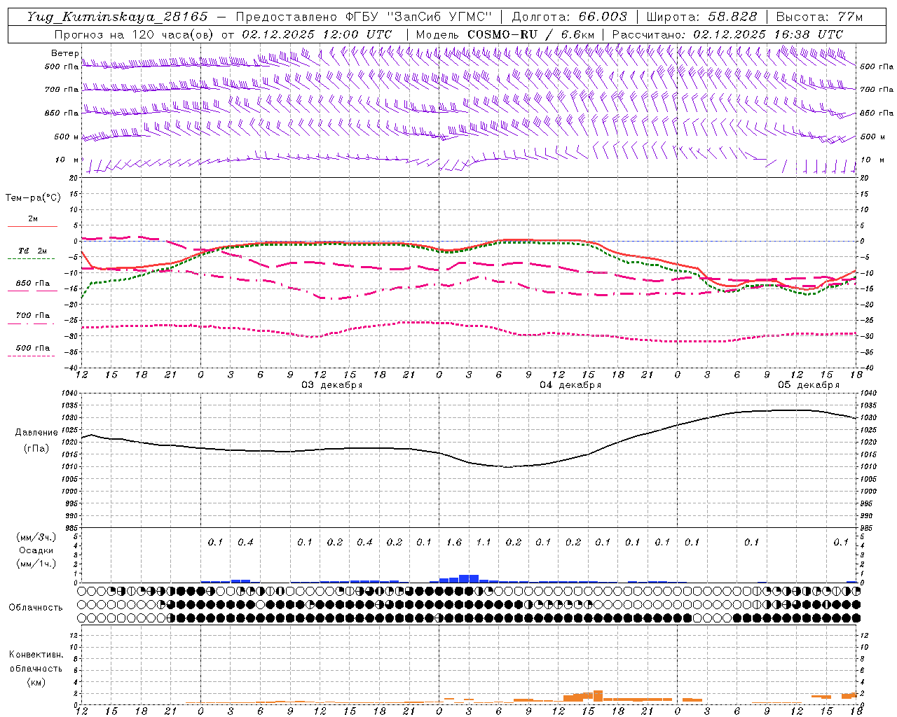Select the date label "04 декабря"

570,385
